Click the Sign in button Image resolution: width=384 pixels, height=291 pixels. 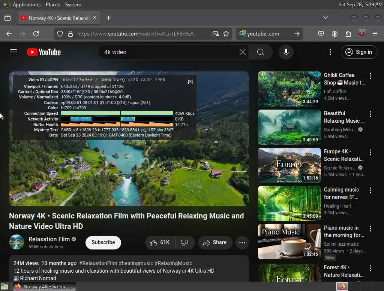click(359, 52)
